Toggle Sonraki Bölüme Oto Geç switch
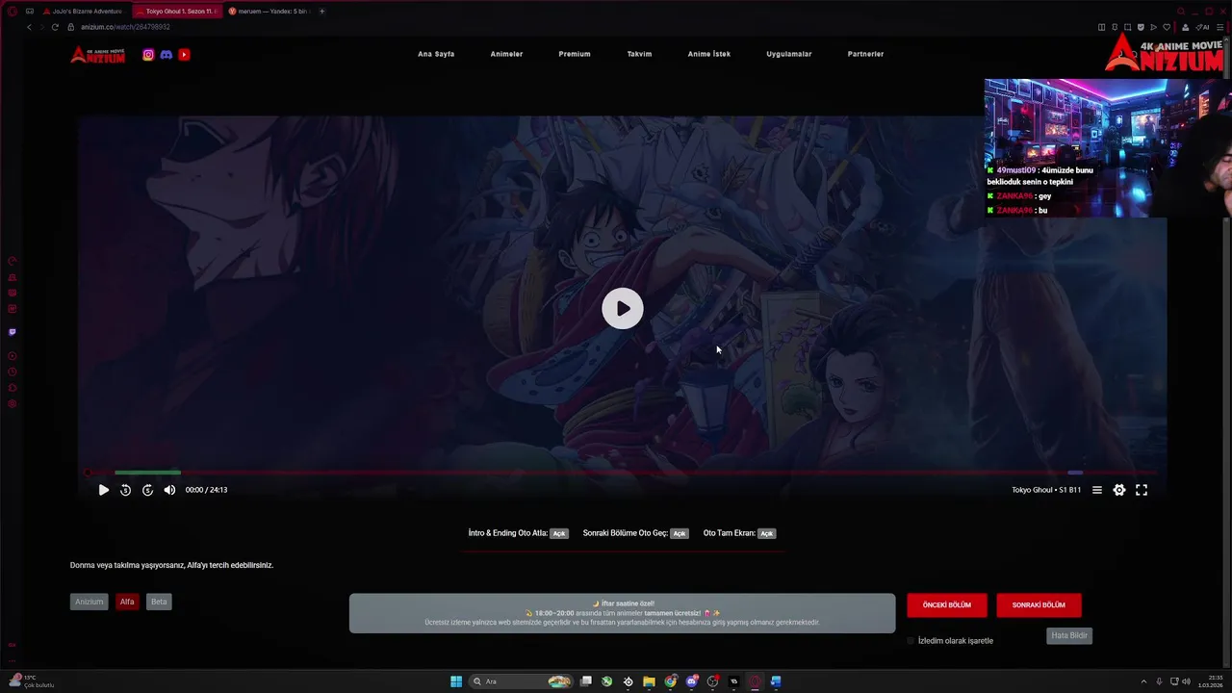This screenshot has width=1232, height=693. click(680, 533)
